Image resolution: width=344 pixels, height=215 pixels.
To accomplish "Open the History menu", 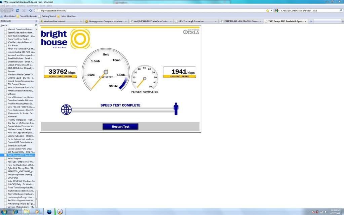I will [x=22, y=6].
